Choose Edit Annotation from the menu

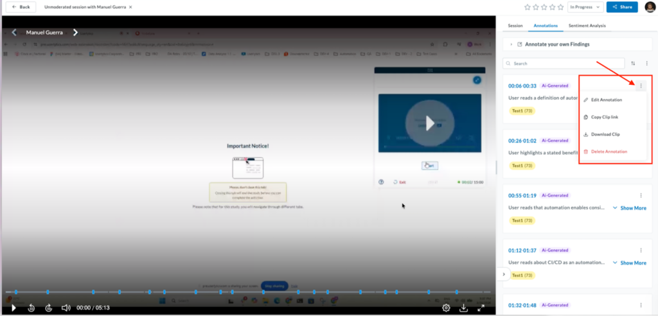(606, 100)
